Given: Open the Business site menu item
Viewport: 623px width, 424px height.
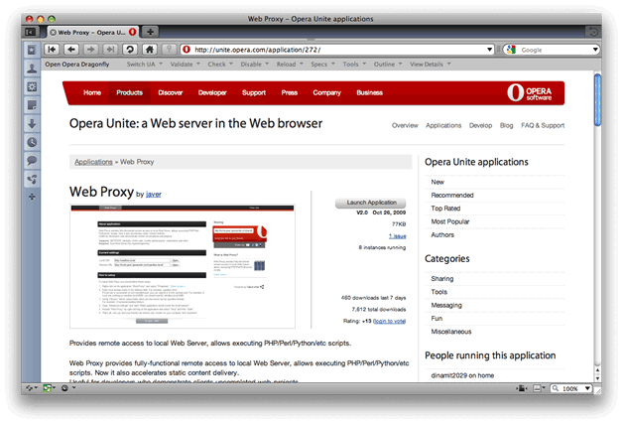Looking at the screenshot, I should 369,92.
